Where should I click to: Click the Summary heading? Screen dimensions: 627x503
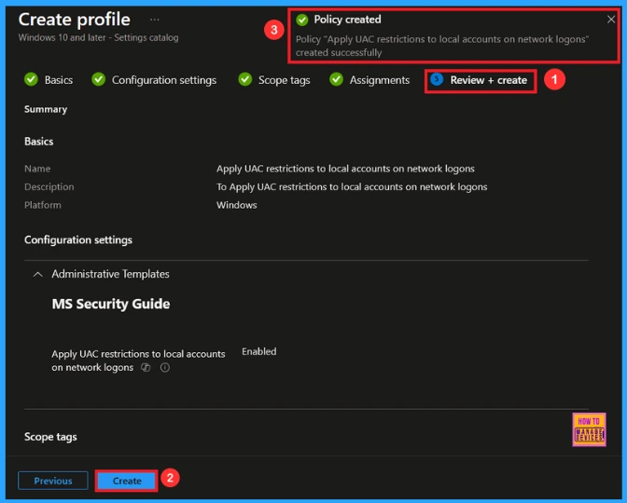click(46, 109)
